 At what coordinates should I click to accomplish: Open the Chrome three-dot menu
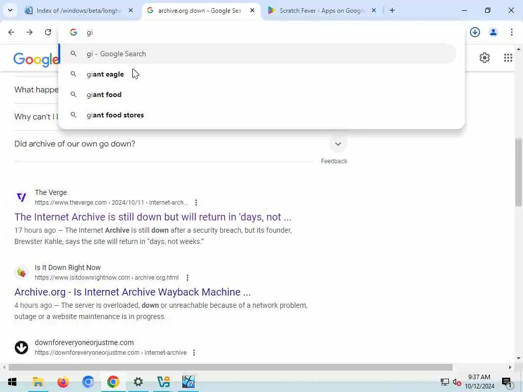[512, 32]
